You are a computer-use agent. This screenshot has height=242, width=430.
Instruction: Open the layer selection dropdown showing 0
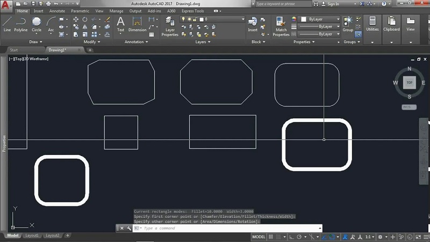click(212, 19)
